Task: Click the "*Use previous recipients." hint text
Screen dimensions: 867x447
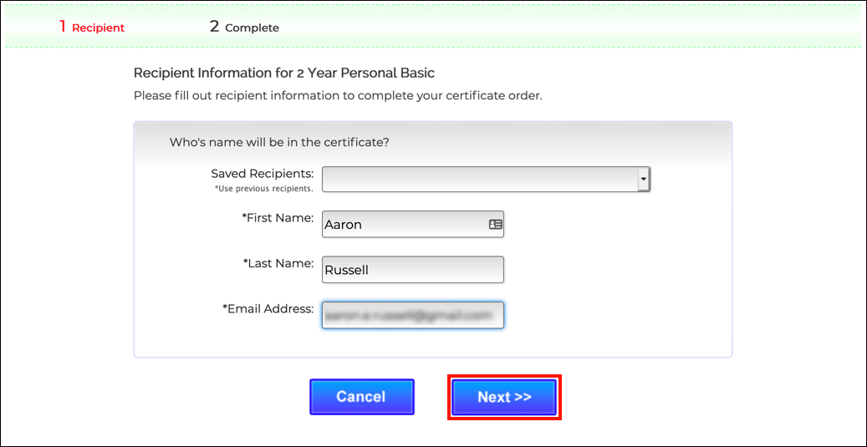Action: (263, 189)
